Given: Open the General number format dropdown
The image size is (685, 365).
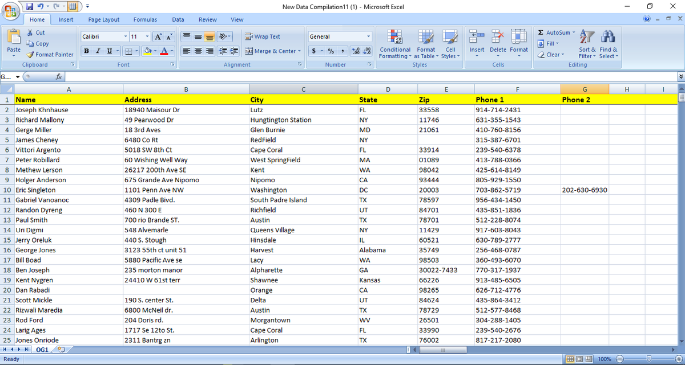Looking at the screenshot, I should (x=369, y=36).
